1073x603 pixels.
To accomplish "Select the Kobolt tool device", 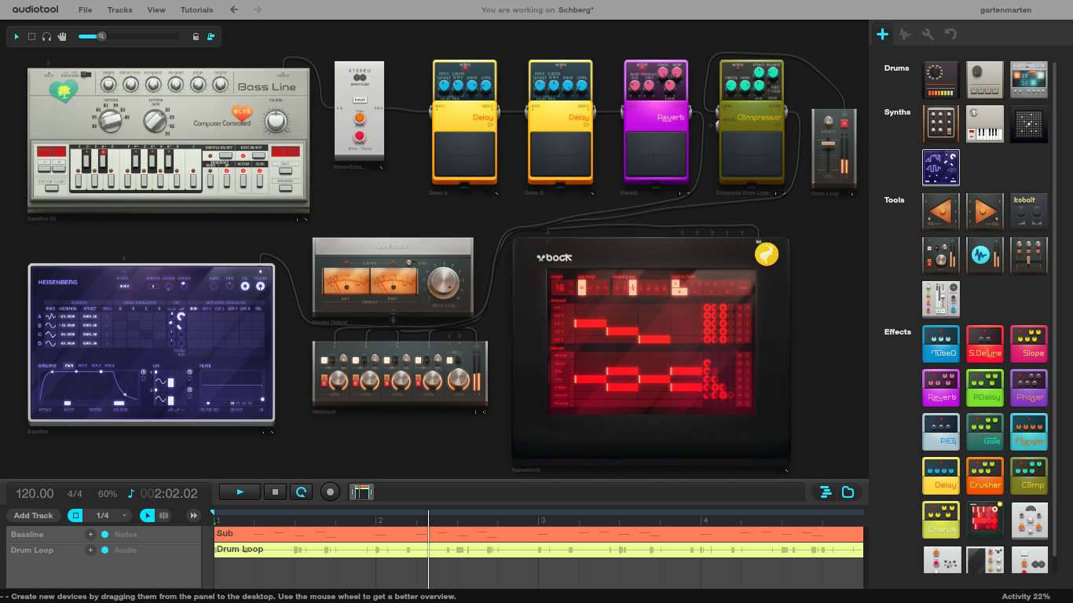I will (x=1028, y=211).
